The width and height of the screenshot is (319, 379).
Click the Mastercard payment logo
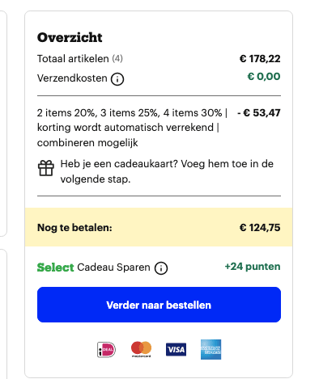(141, 349)
